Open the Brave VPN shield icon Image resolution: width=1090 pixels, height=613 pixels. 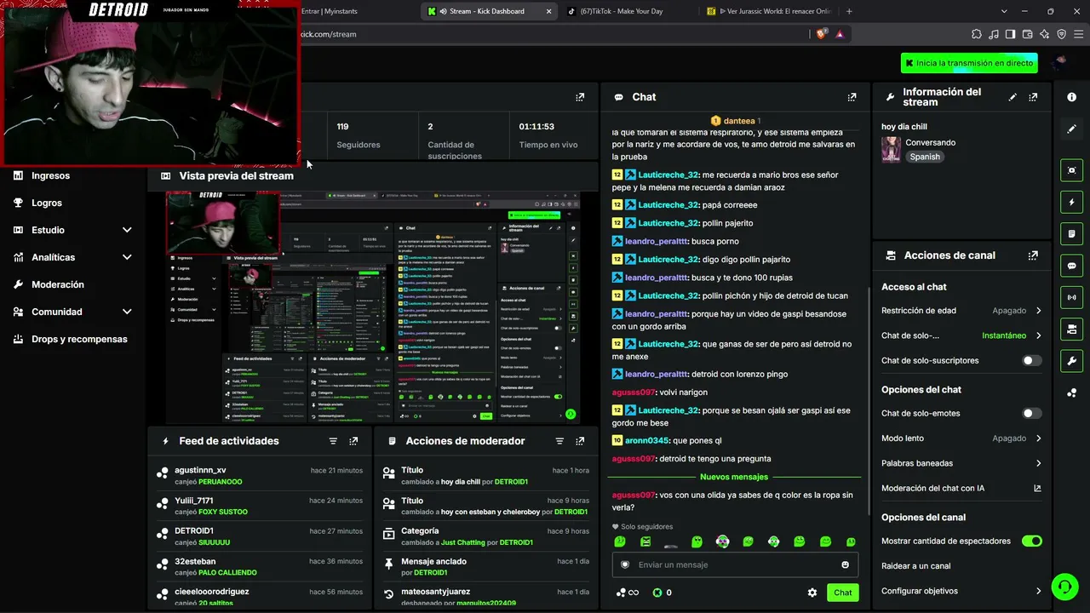pos(1061,34)
